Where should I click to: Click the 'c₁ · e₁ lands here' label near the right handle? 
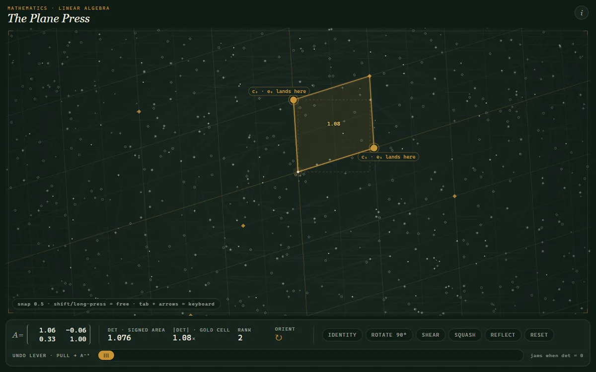(x=388, y=157)
